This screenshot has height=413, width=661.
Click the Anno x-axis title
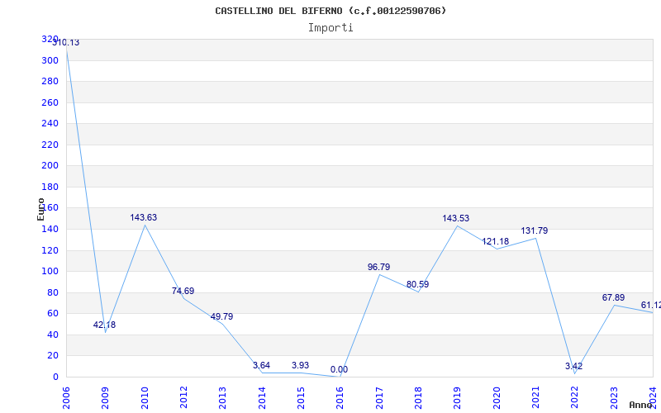(641, 405)
